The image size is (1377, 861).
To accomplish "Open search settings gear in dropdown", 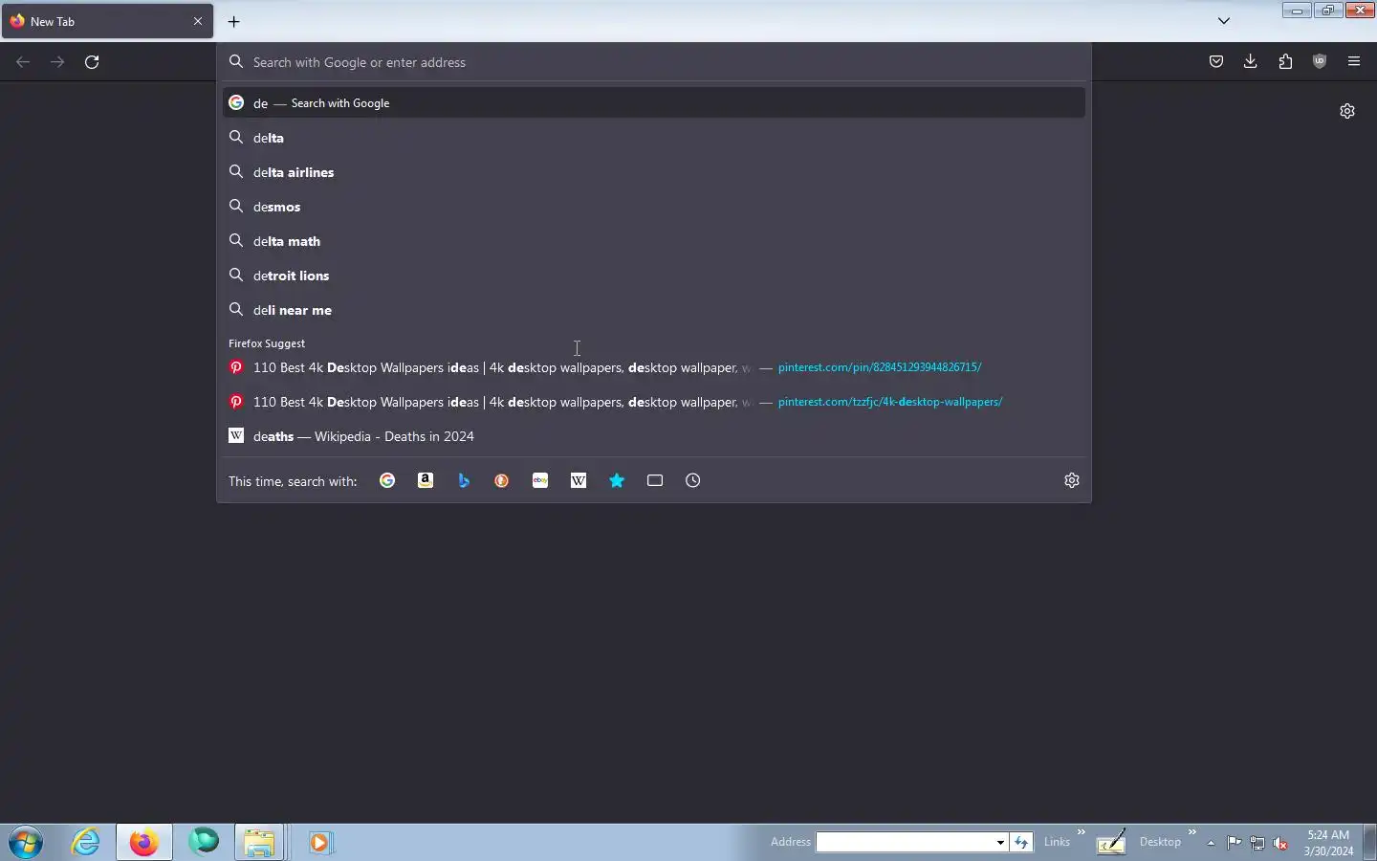I will coord(1072,480).
